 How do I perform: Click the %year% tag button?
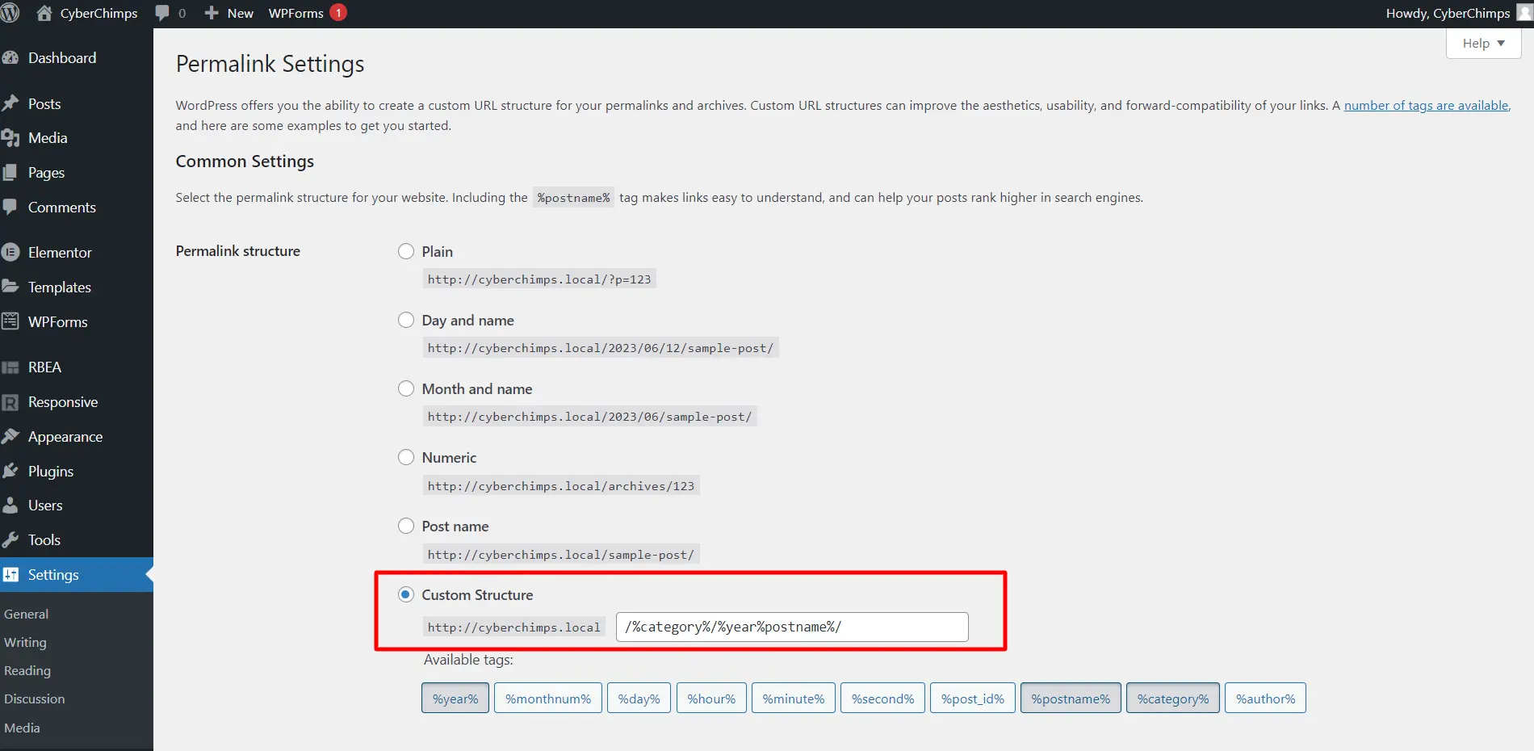coord(455,699)
